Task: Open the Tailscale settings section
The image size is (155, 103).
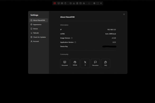Action: click(39, 33)
